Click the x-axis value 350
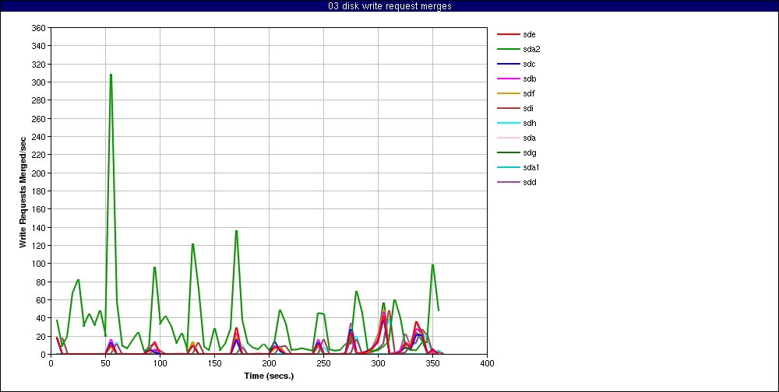The width and height of the screenshot is (779, 392). click(x=432, y=363)
